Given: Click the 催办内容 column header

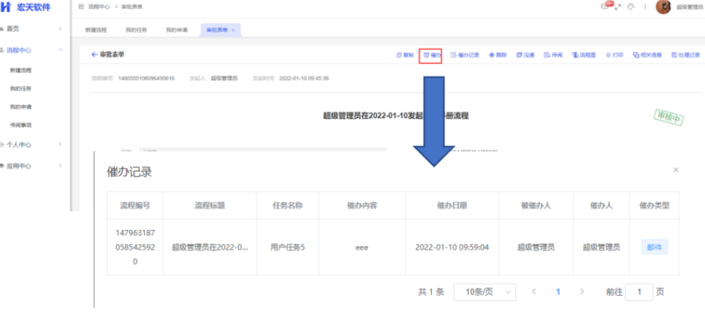Looking at the screenshot, I should point(362,205).
